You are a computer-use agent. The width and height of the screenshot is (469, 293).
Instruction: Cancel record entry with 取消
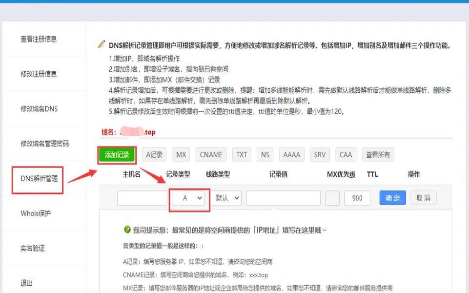(x=423, y=198)
